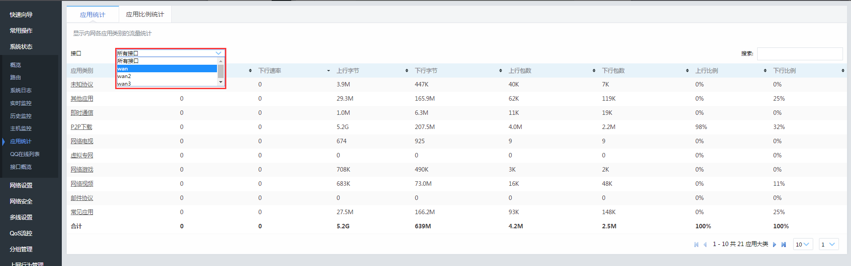The image size is (851, 266).
Task: Click the previous page arrow
Action: [x=705, y=245]
